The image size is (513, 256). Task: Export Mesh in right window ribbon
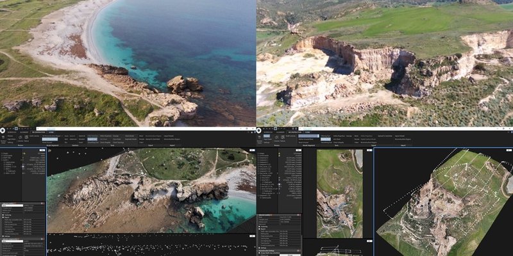(x=357, y=136)
